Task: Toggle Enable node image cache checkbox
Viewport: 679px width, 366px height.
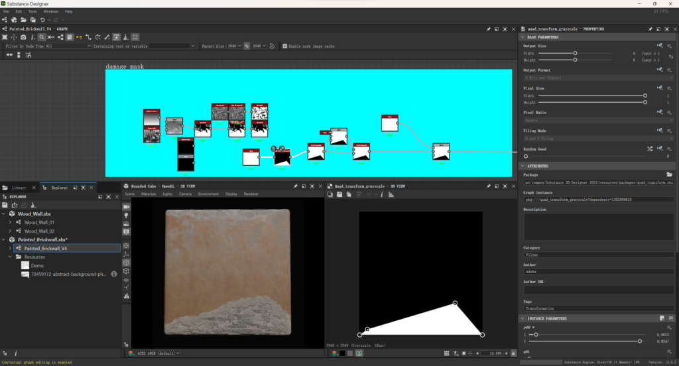Action: pos(285,46)
